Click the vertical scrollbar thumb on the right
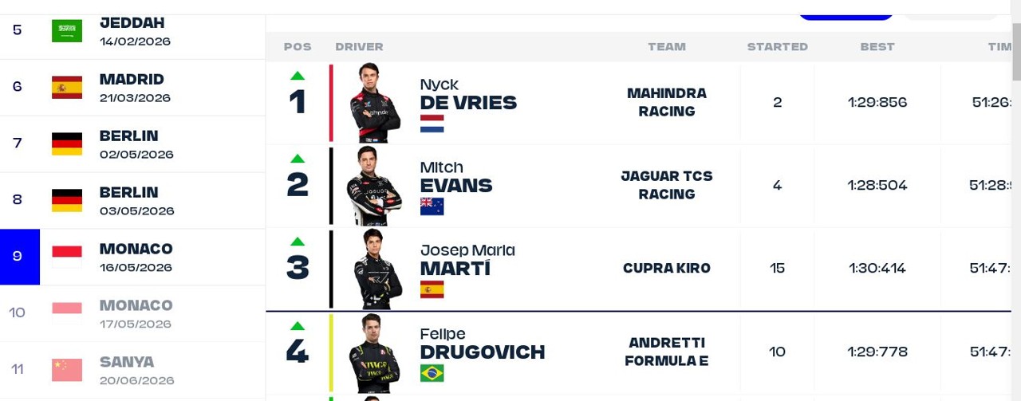1021x401 pixels. 1016,51
